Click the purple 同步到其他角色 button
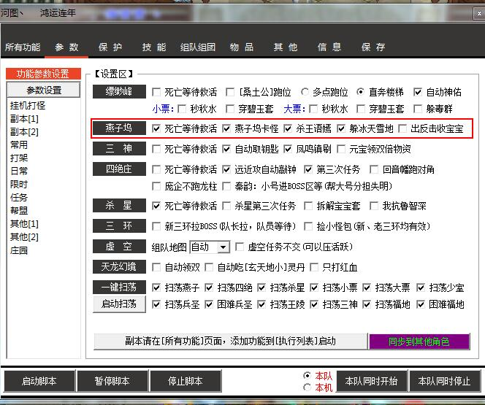The image size is (485, 405). click(x=419, y=342)
